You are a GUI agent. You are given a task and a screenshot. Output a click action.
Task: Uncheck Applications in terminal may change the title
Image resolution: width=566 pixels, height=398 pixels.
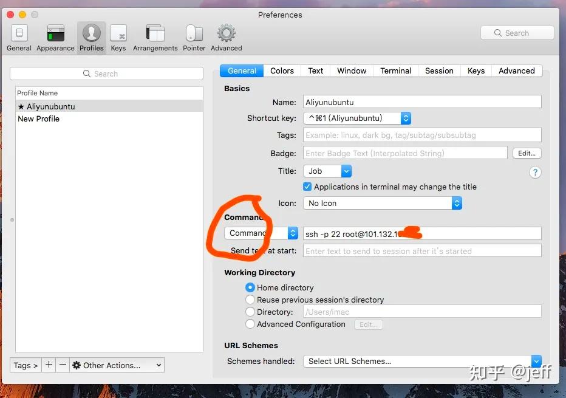307,187
